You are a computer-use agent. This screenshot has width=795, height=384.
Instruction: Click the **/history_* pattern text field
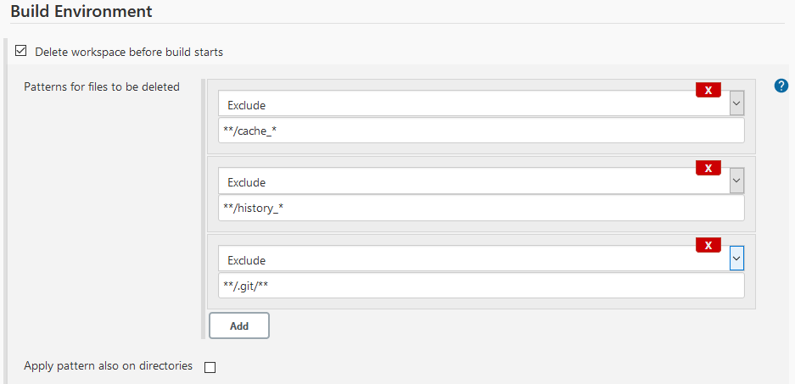[481, 209]
